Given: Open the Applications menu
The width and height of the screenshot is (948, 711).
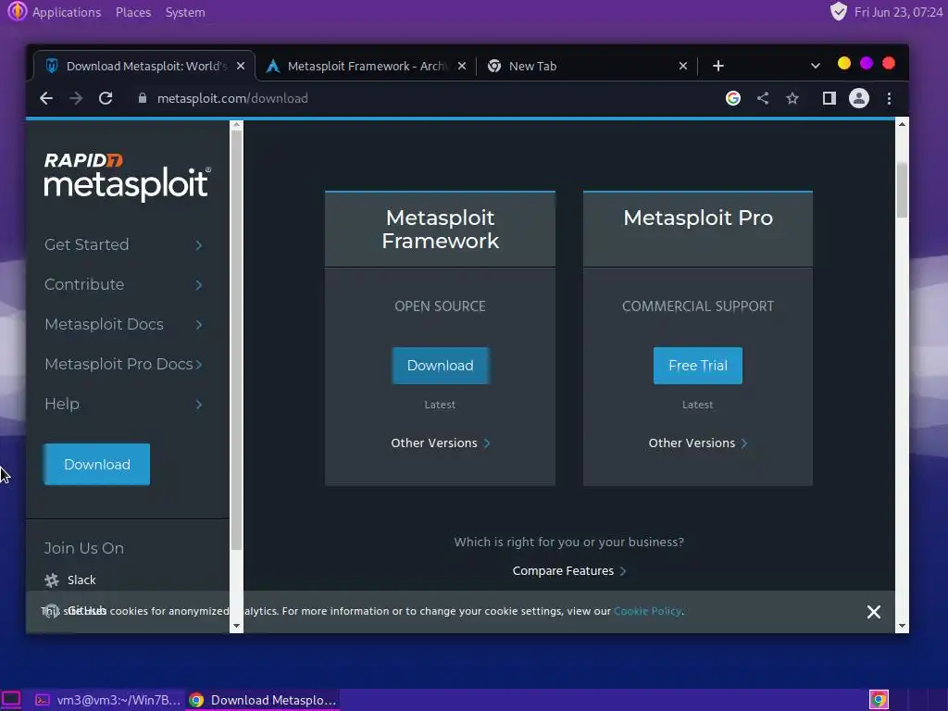Looking at the screenshot, I should (x=67, y=12).
